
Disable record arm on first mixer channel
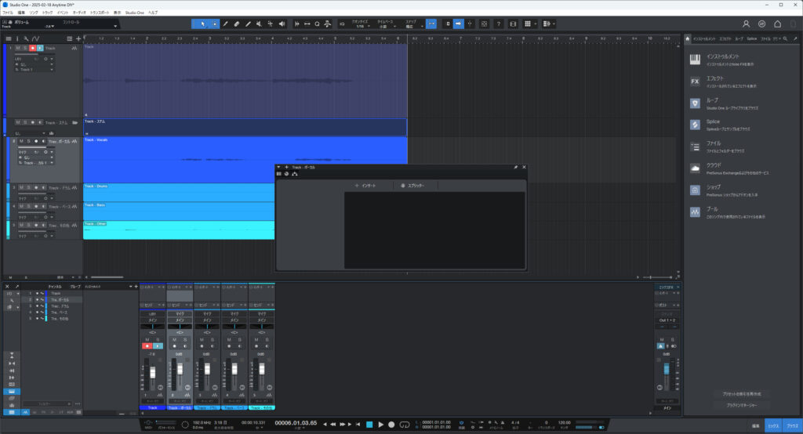pos(147,345)
